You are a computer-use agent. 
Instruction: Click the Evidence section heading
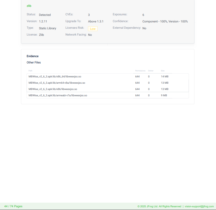coord(32,56)
